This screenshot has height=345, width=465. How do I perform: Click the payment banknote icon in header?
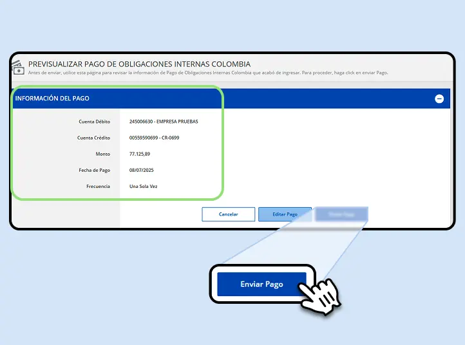click(x=19, y=68)
